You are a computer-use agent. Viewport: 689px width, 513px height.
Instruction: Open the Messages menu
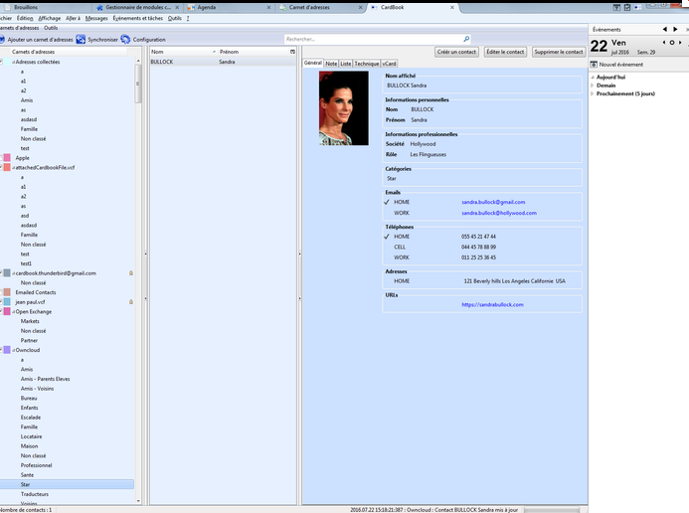[96, 18]
